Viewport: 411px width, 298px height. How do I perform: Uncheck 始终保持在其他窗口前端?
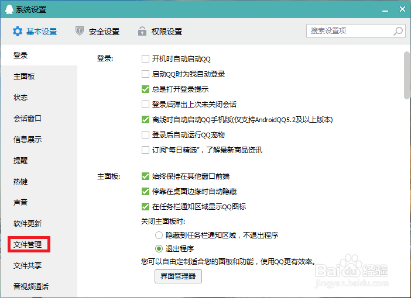pyautogui.click(x=145, y=176)
